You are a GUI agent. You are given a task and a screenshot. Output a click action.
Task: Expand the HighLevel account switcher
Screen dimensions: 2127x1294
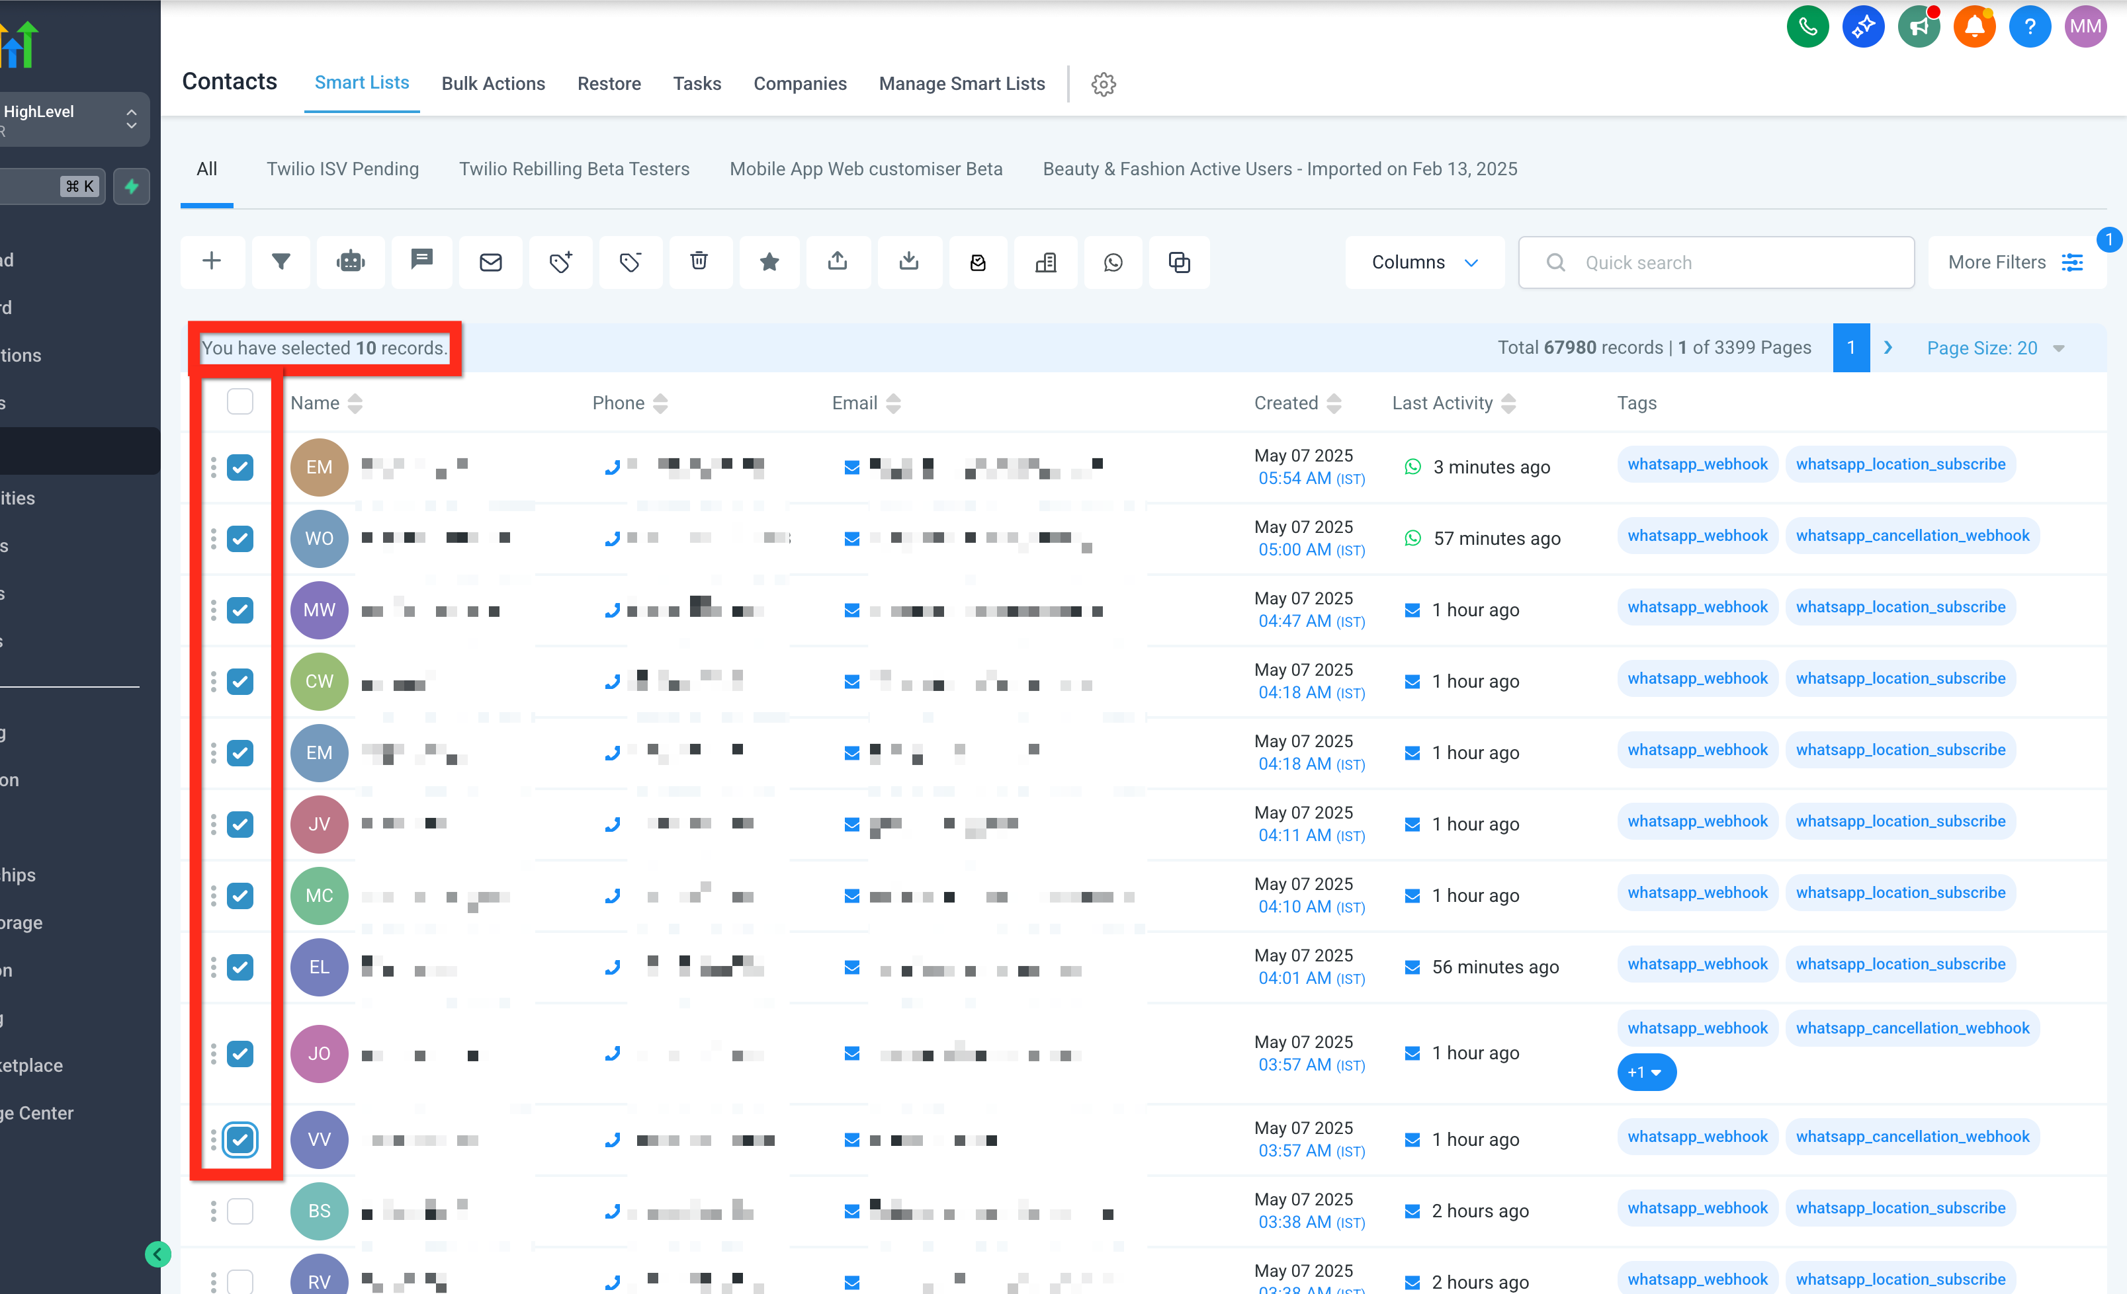click(x=73, y=119)
